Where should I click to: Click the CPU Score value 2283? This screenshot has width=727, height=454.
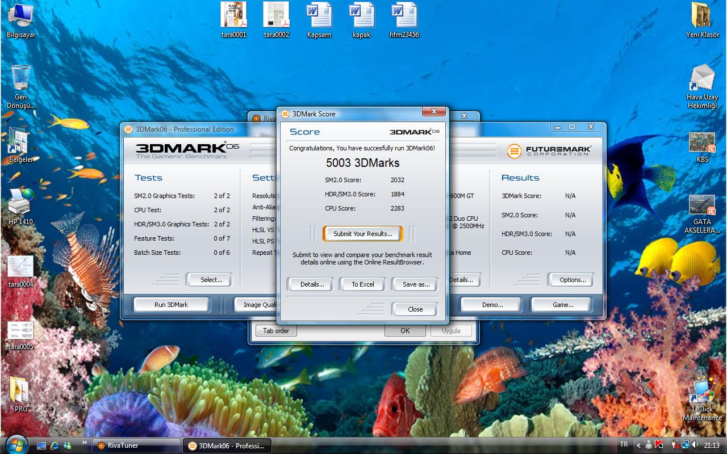(397, 208)
